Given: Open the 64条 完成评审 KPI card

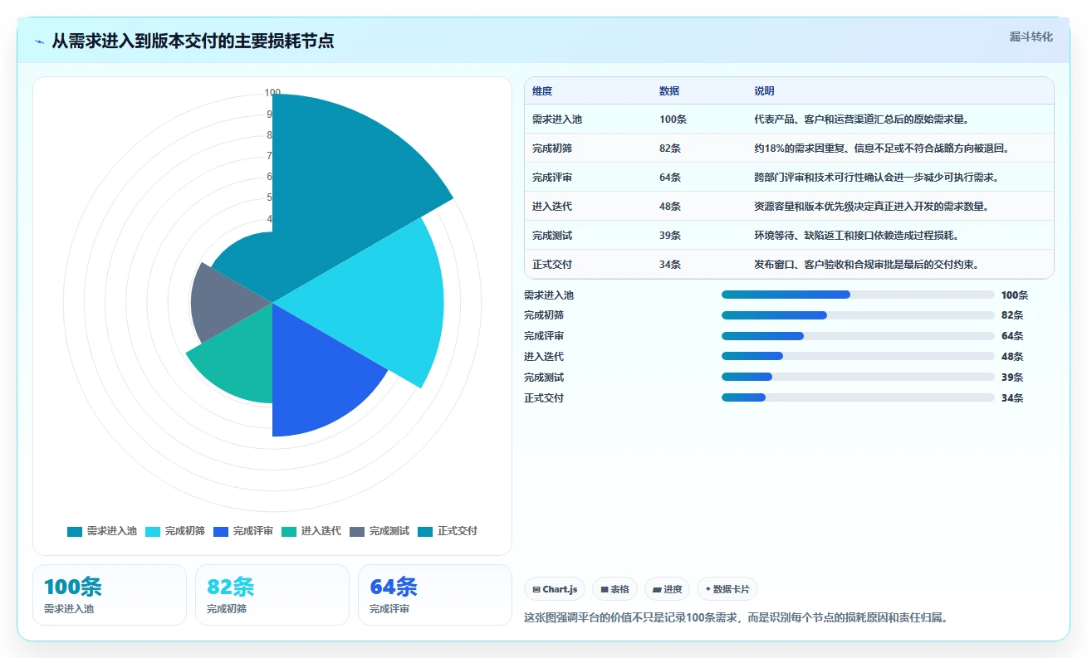Looking at the screenshot, I should pyautogui.click(x=435, y=595).
